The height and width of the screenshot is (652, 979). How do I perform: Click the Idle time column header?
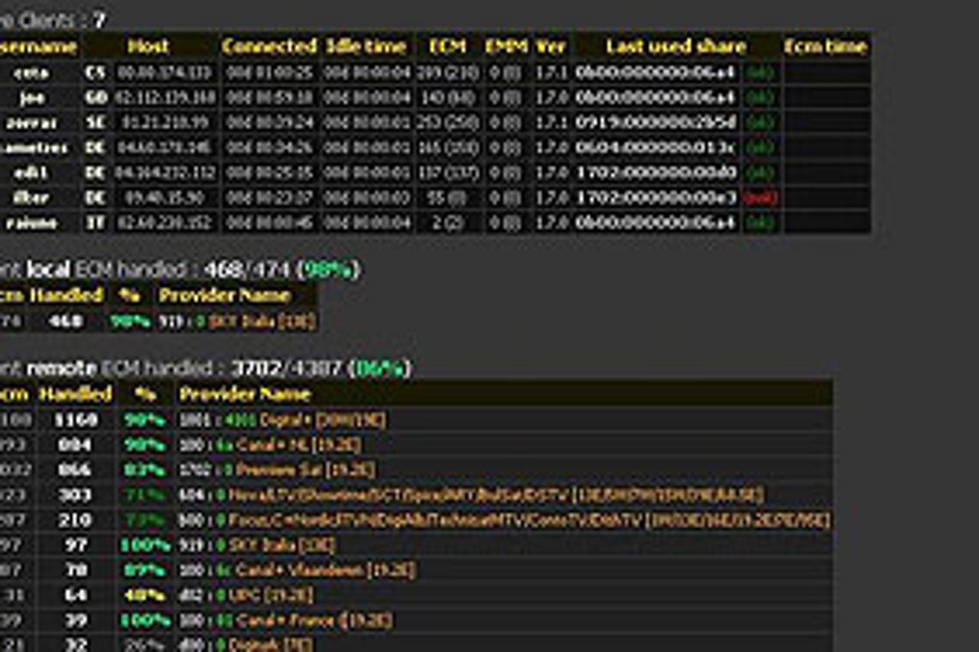pyautogui.click(x=367, y=47)
